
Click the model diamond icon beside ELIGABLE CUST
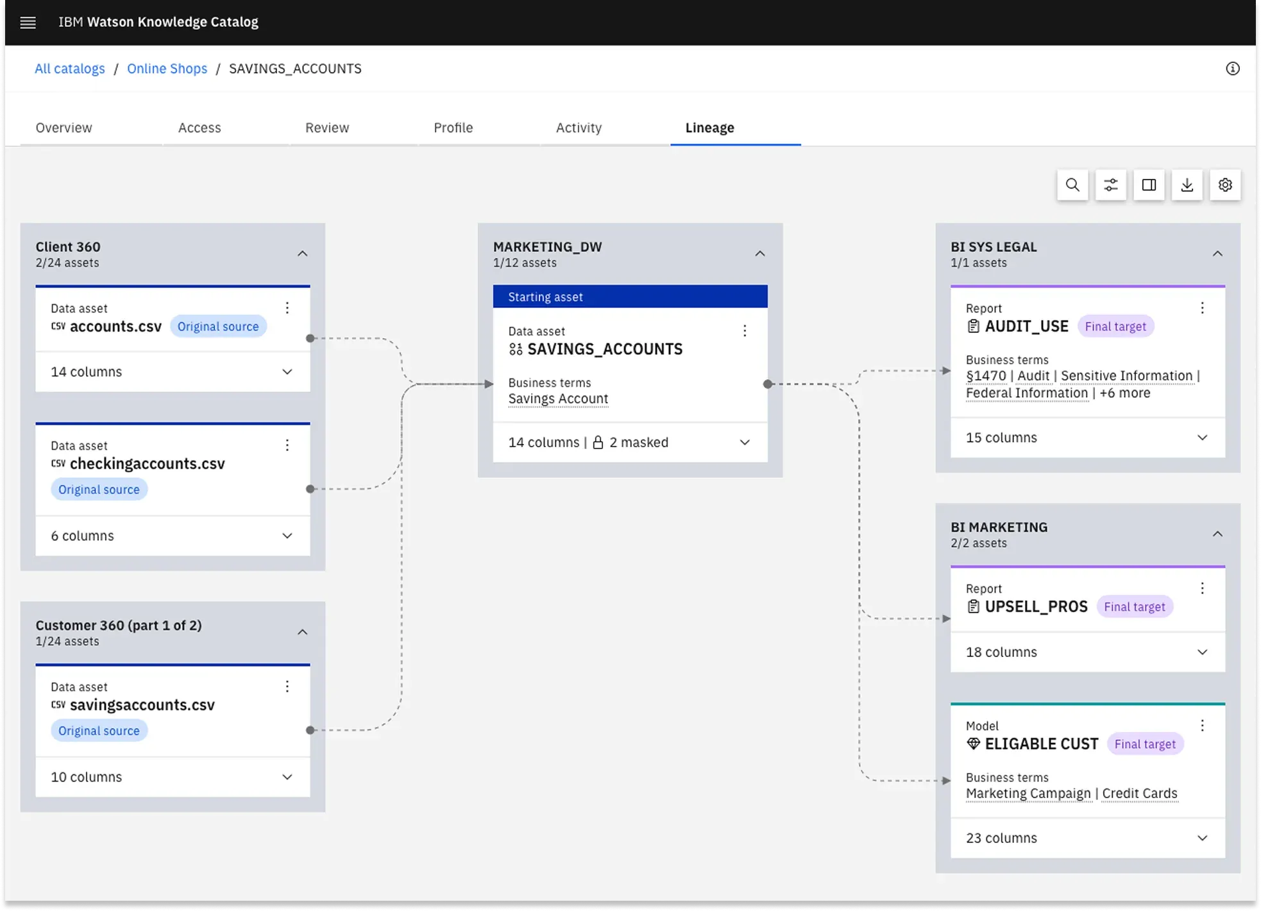click(x=973, y=744)
